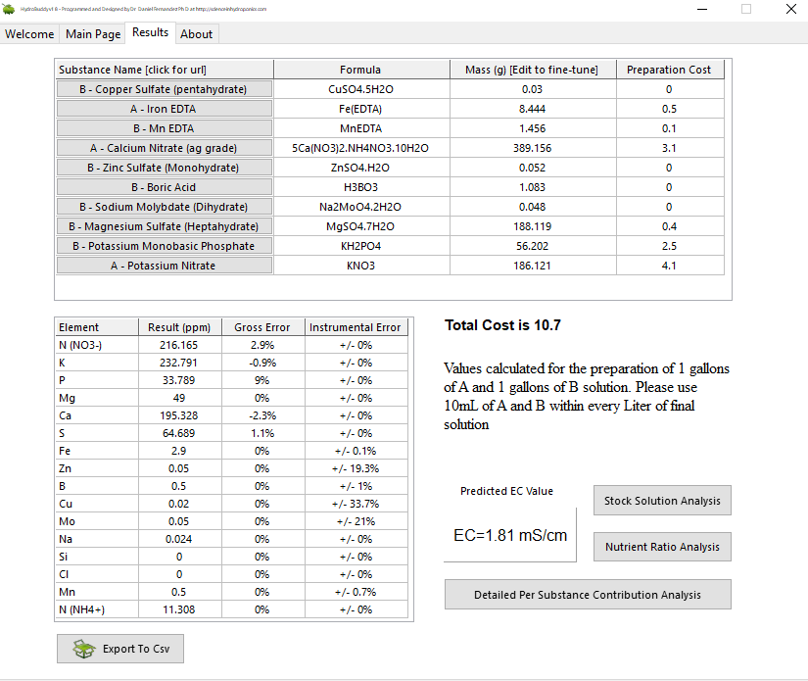Click Calcium Nitrate preparation cost 3.1
The width and height of the screenshot is (808, 681).
tap(670, 148)
